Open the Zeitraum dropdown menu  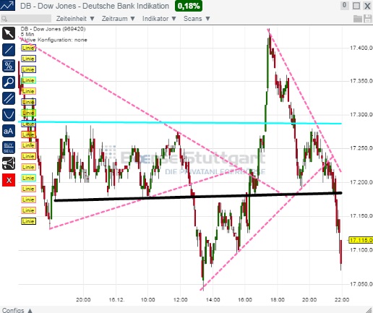[118, 19]
